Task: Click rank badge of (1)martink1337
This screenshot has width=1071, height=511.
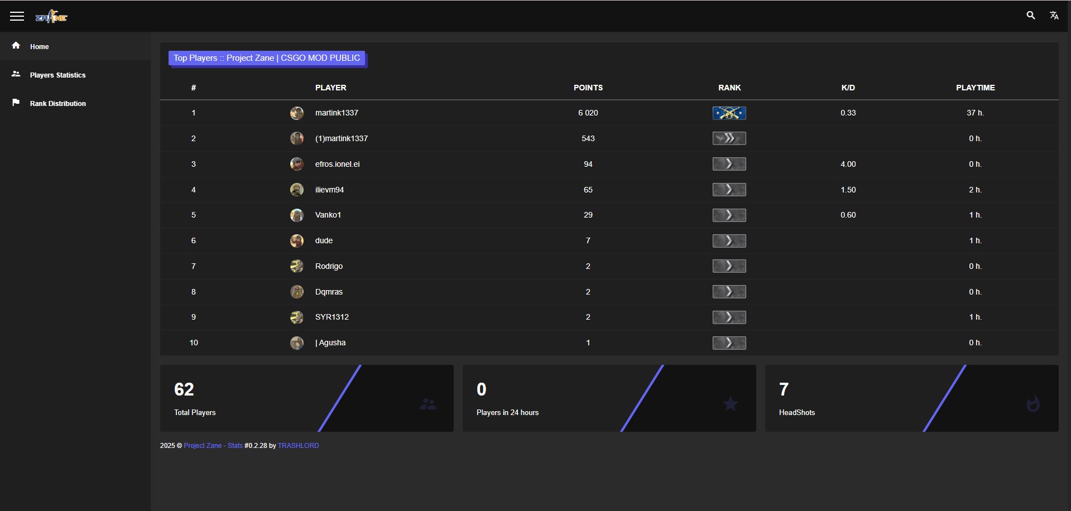Action: point(729,138)
